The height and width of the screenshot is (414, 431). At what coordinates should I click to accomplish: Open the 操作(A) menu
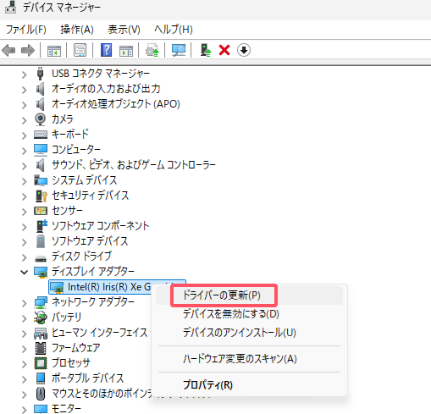pos(77,30)
